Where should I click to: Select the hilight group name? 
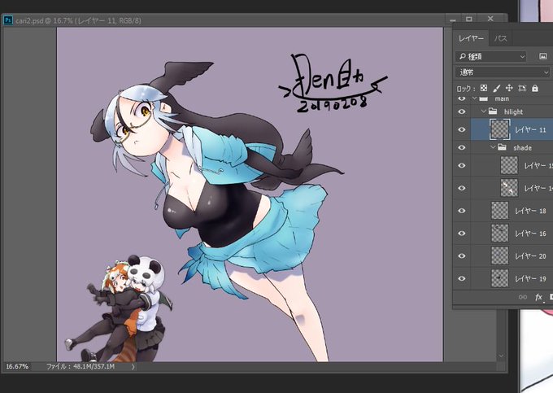click(513, 111)
